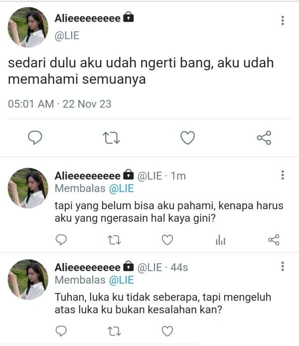Open profile picture on the main tweet
Screen dimensions: 299x346
(x=28, y=27)
